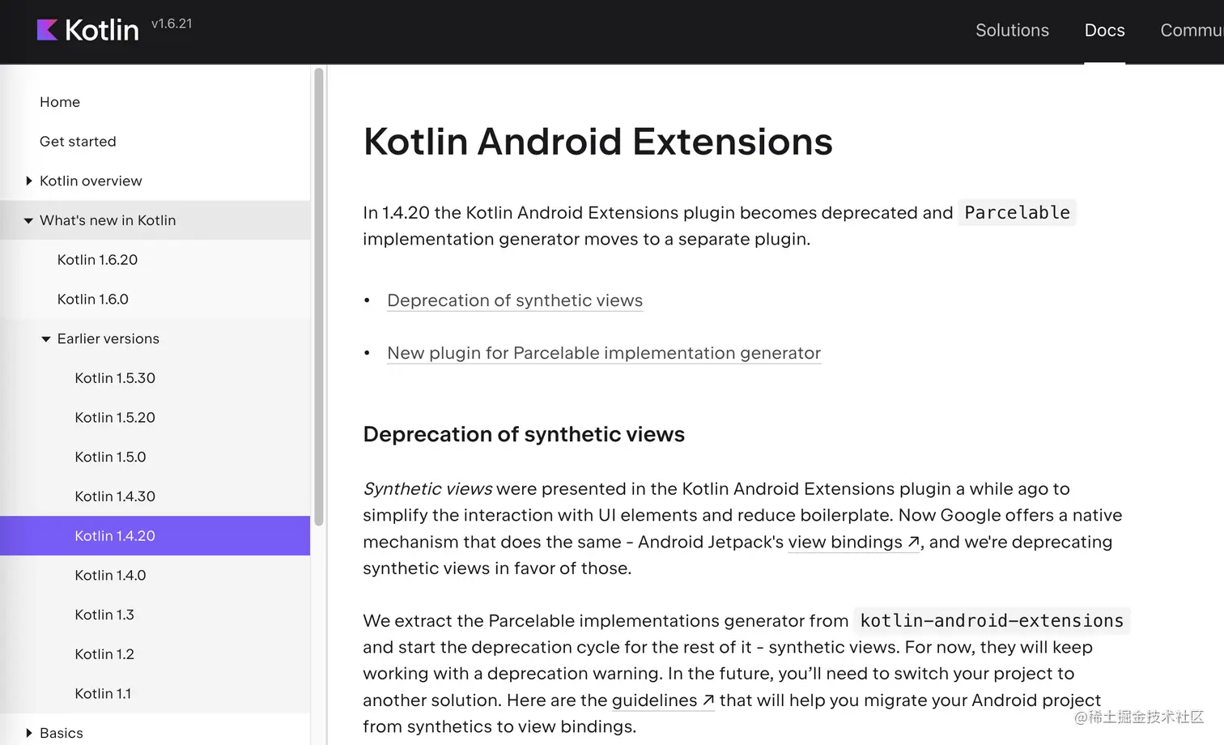Open the Docs tab
The width and height of the screenshot is (1224, 745).
click(1104, 30)
